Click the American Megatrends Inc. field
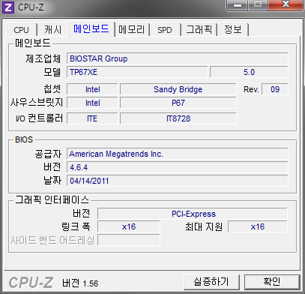Image resolution: width=305 pixels, height=294 pixels. tap(178, 154)
